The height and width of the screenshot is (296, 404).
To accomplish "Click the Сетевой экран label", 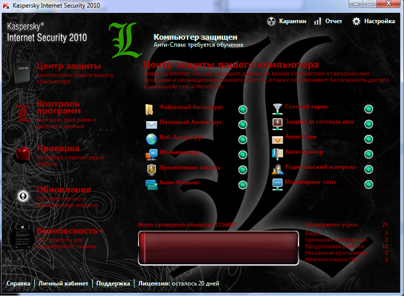I will coord(306,107).
